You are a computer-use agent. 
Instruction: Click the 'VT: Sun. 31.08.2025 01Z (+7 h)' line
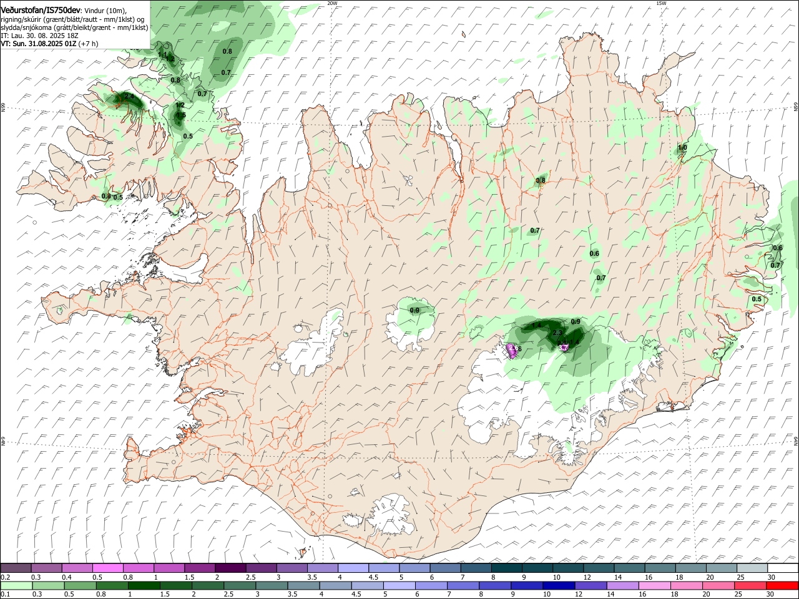(49, 44)
